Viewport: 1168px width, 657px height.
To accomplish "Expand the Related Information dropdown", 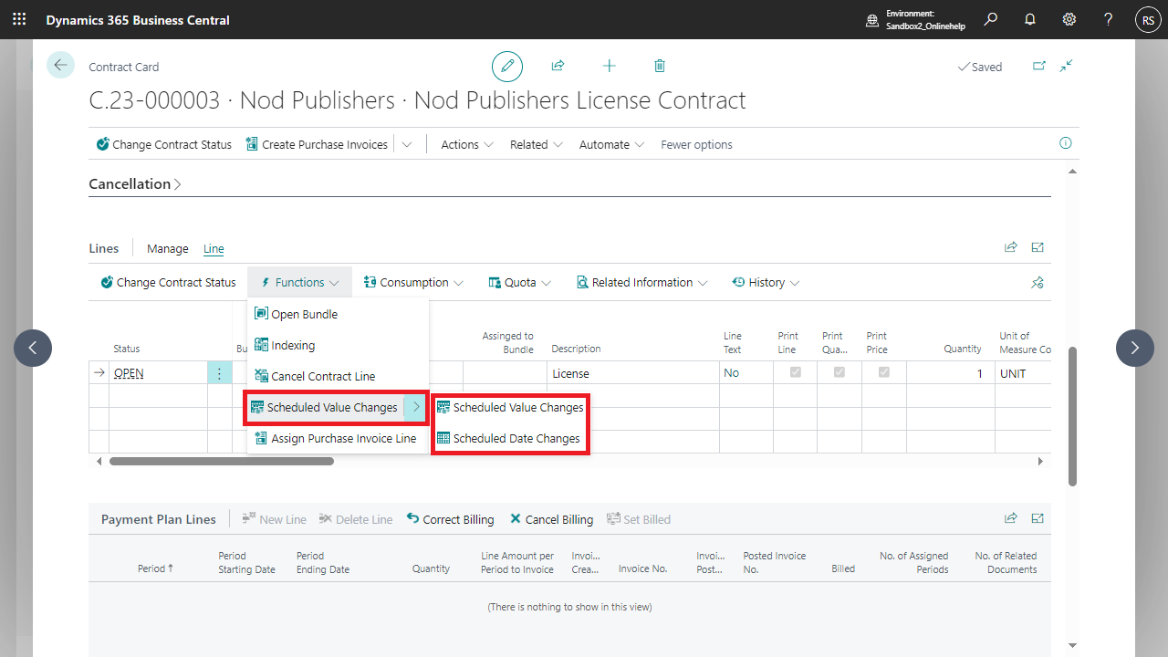I will click(x=641, y=283).
